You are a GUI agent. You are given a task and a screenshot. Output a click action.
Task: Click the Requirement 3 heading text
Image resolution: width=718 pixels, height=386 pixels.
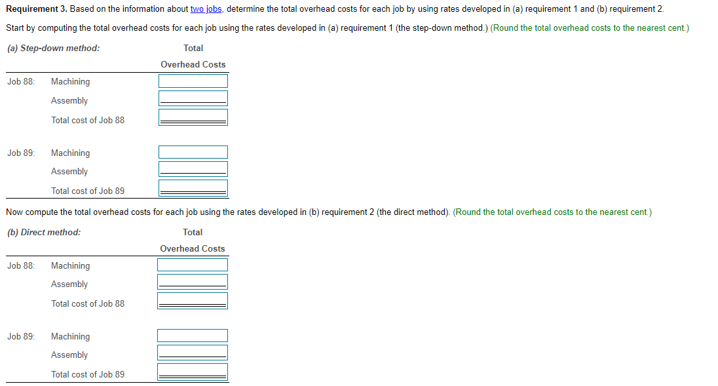pos(36,9)
